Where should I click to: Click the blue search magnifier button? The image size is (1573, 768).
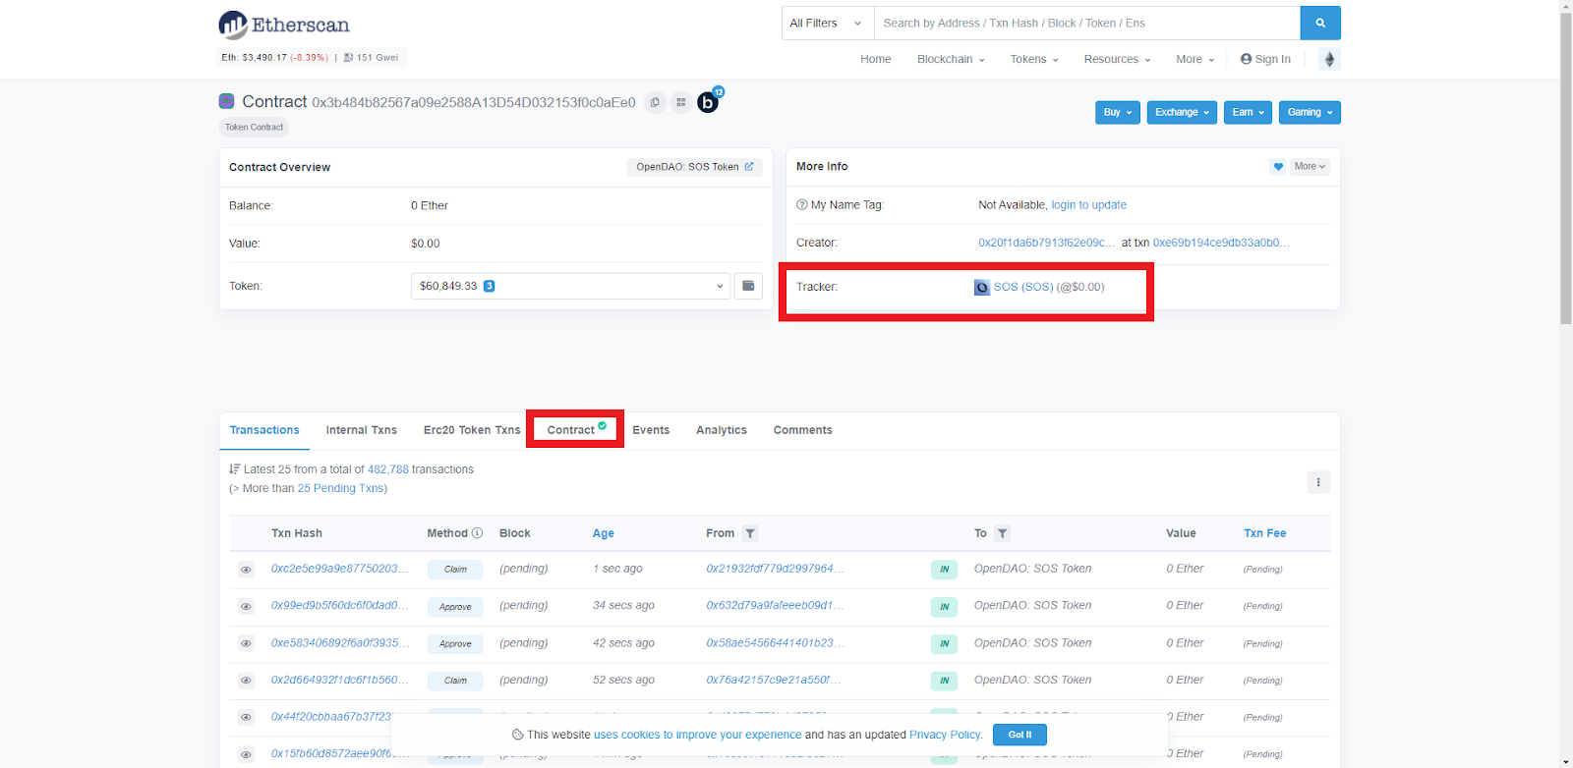click(1320, 23)
